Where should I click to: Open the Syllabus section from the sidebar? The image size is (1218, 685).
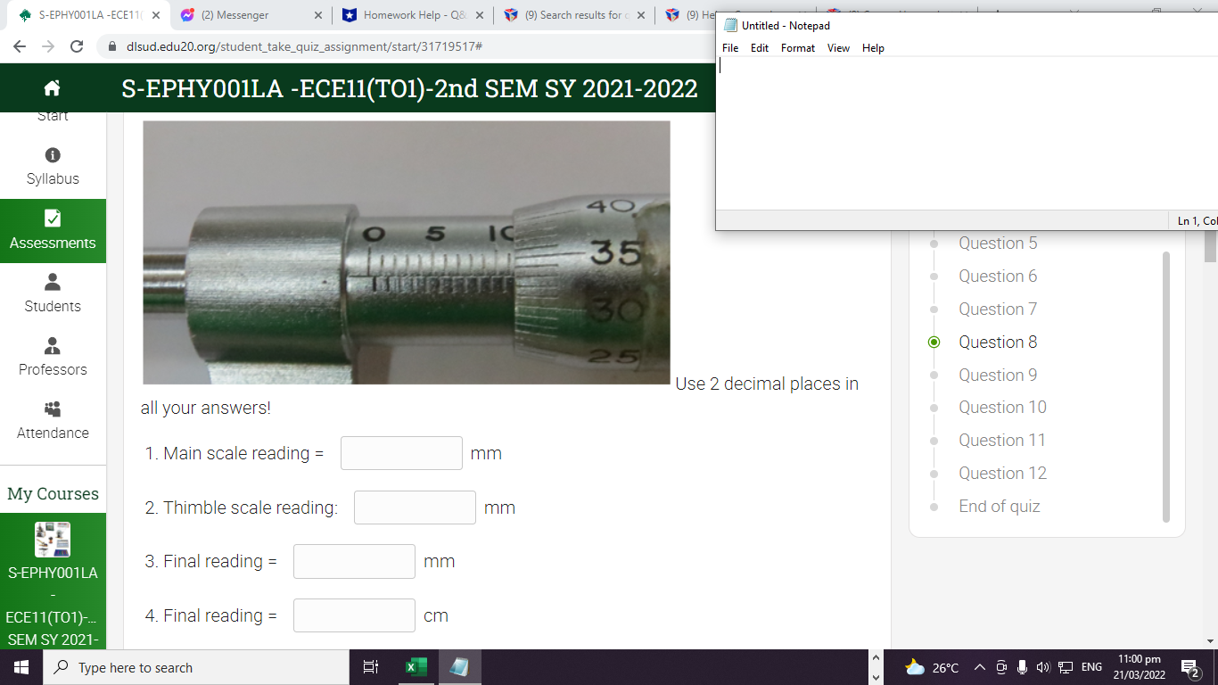[x=53, y=167]
